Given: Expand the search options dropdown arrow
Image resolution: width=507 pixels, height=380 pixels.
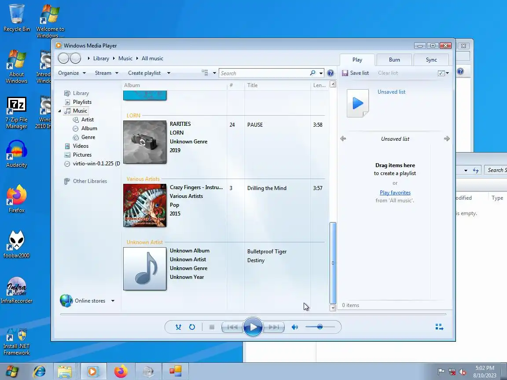Looking at the screenshot, I should (x=321, y=73).
